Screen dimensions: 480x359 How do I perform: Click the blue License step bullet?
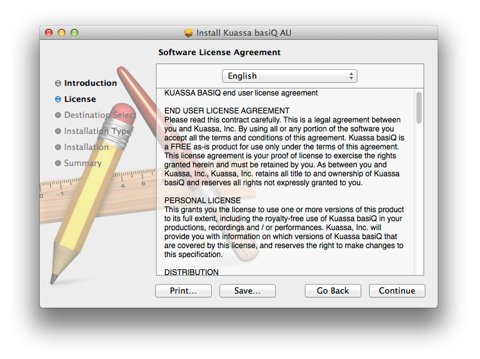58,99
